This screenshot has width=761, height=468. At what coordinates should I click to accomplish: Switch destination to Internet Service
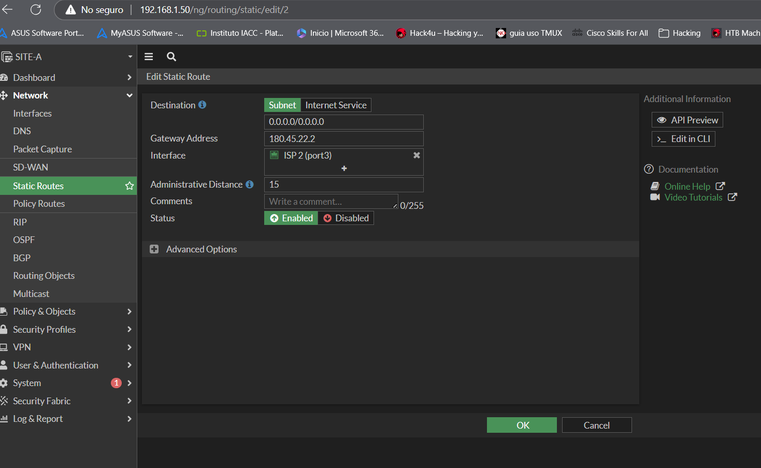(x=336, y=105)
